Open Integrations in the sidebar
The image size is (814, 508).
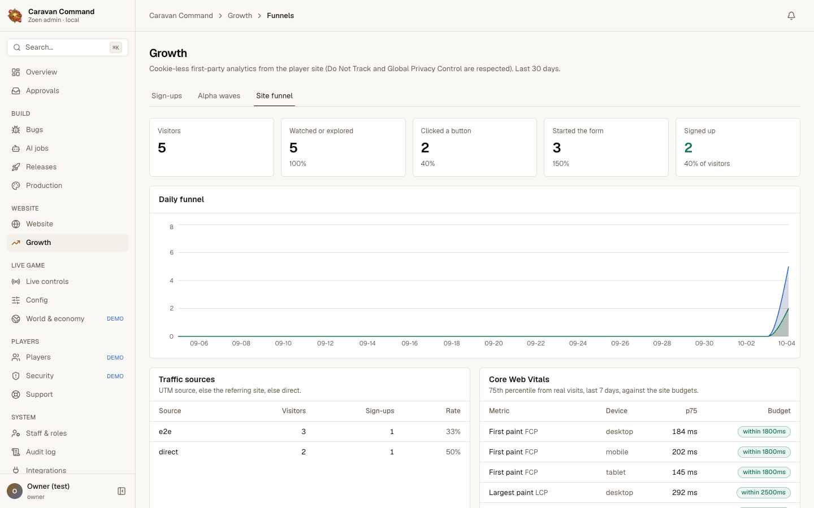67,470
